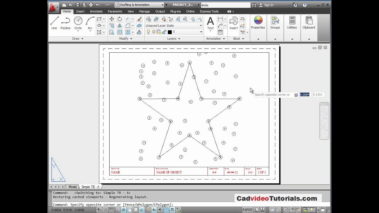Activate the Scale tool
Image resolution: width=379 pixels, height=213 pixels.
[x=120, y=32]
